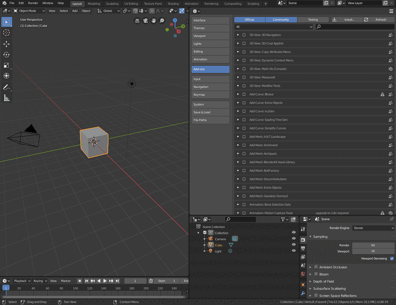Open the File menu
Image resolution: width=396 pixels, height=305 pixels.
click(x=12, y=3)
